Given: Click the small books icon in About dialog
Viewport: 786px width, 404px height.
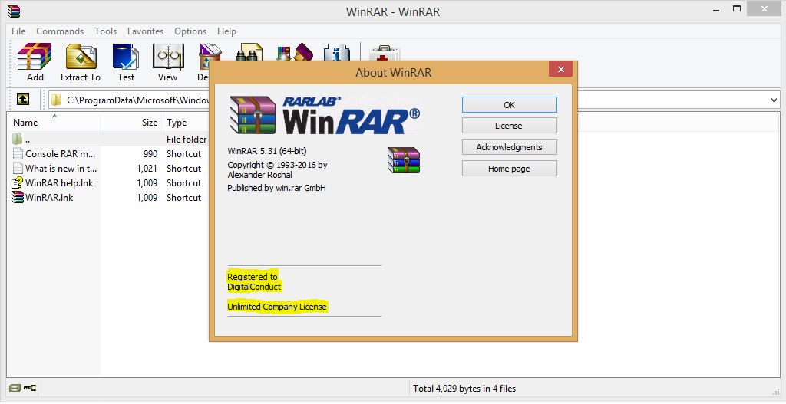Looking at the screenshot, I should point(404,160).
